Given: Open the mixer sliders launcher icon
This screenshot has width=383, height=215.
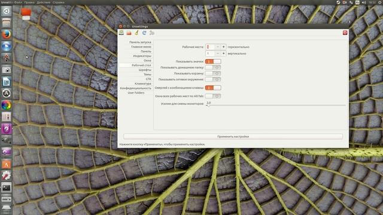Looking at the screenshot, I should 7,117.
